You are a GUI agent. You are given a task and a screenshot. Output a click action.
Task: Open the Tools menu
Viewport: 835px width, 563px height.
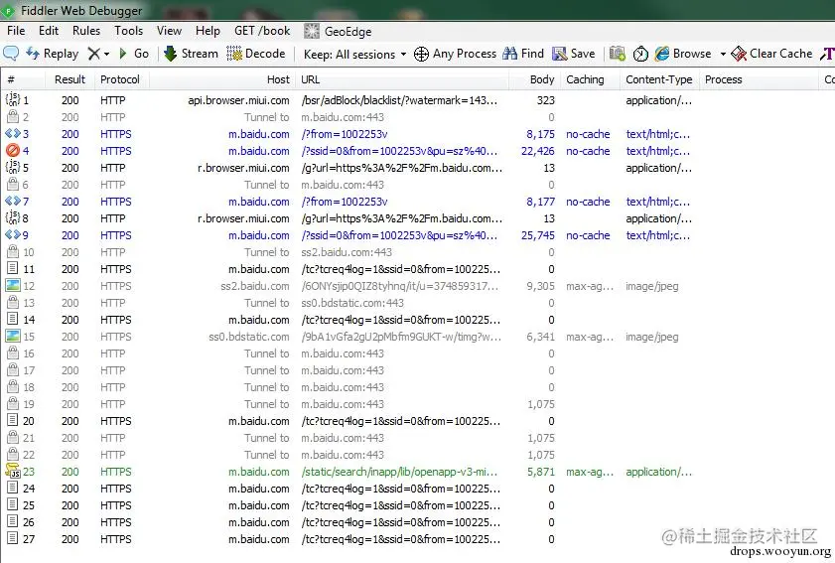click(128, 31)
